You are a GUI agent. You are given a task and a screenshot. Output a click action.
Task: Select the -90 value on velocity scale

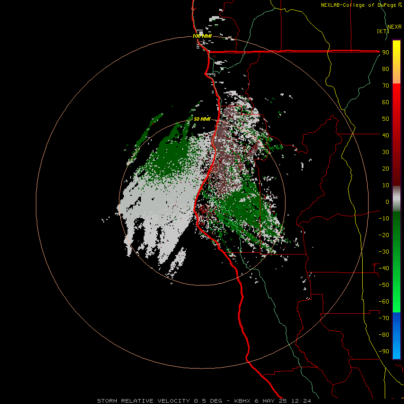(x=384, y=351)
